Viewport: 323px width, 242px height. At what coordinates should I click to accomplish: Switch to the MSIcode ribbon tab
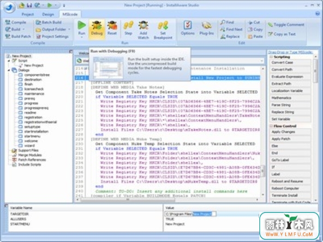click(70, 14)
